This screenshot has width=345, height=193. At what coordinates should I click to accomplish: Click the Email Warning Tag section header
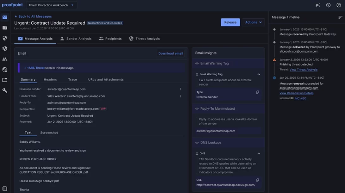pyautogui.click(x=228, y=64)
